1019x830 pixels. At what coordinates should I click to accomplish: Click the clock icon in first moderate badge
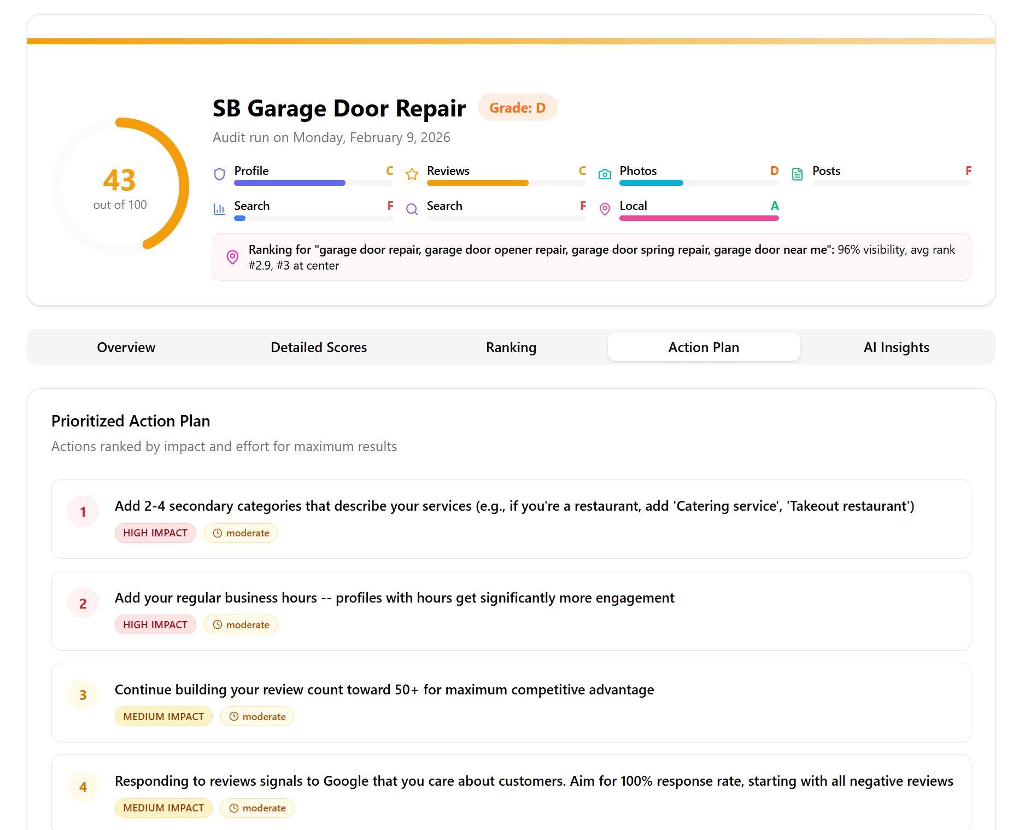217,533
